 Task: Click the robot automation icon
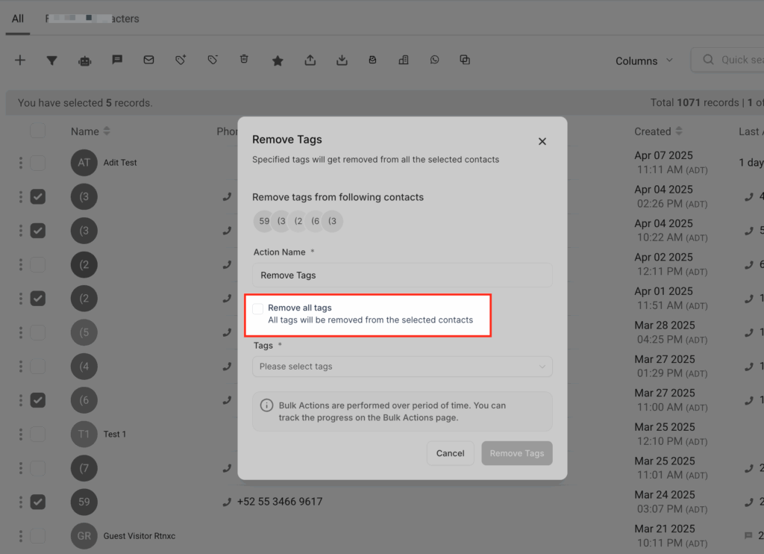[84, 60]
